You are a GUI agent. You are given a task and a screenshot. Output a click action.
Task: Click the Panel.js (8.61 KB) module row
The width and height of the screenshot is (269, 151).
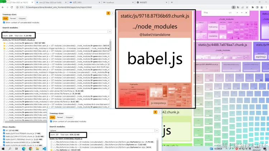click(x=41, y=102)
